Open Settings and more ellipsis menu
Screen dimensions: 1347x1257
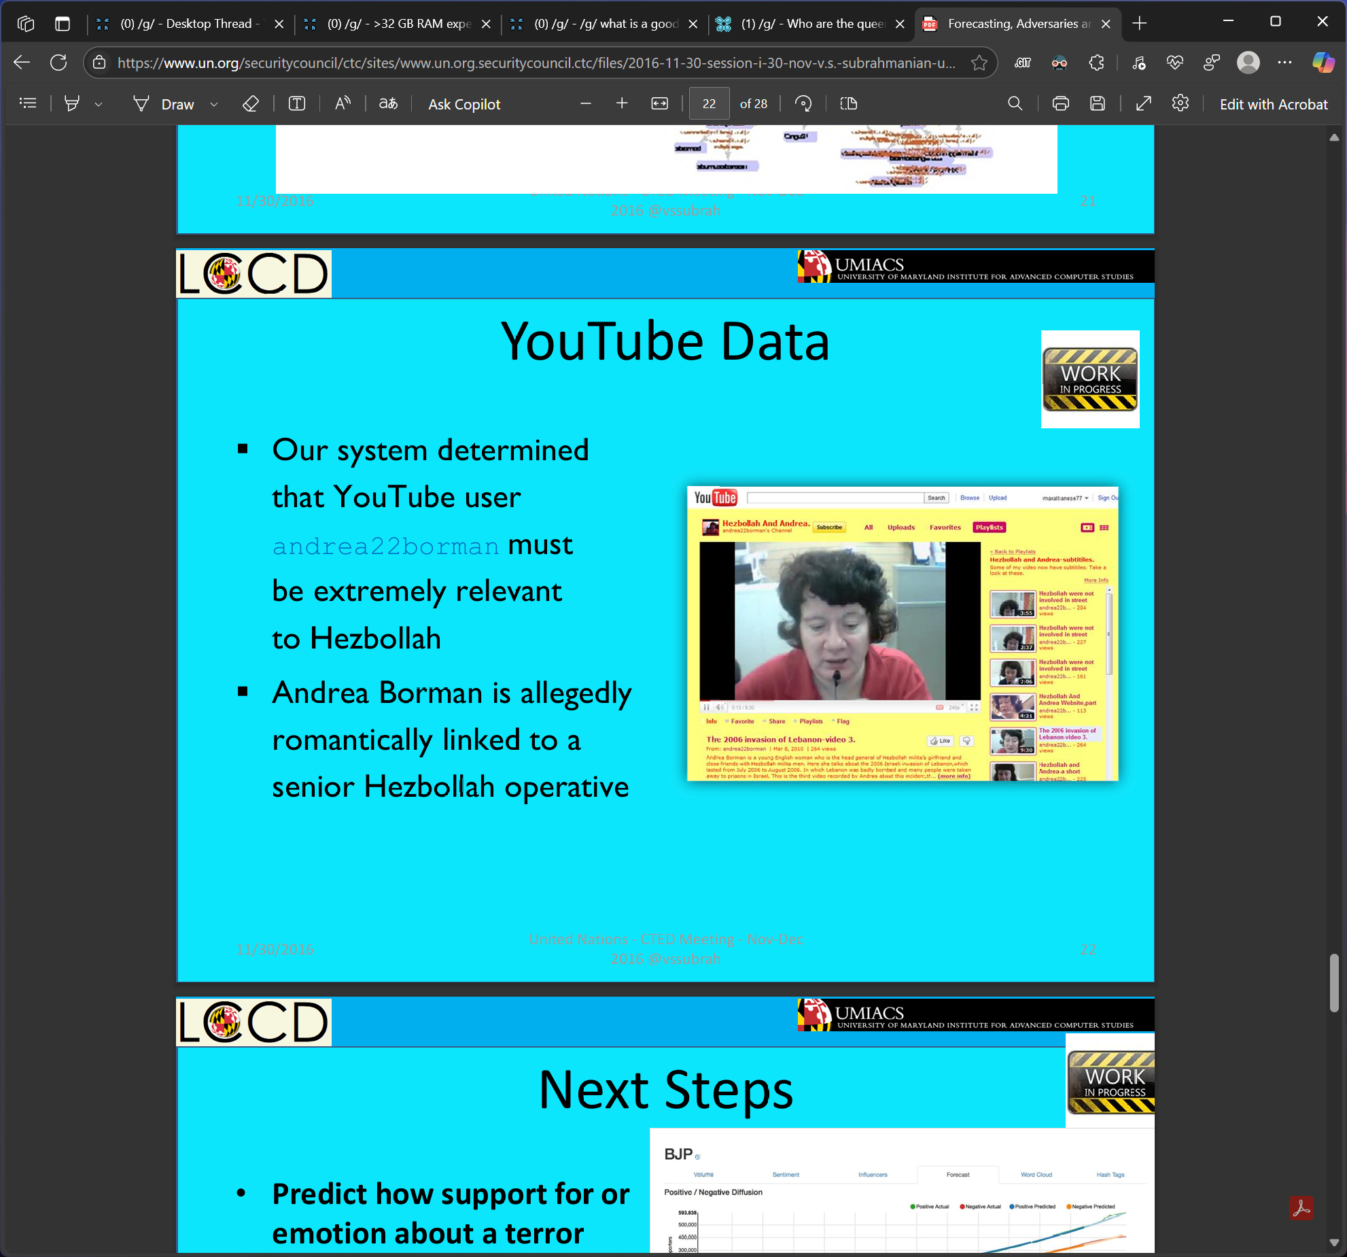click(1284, 63)
